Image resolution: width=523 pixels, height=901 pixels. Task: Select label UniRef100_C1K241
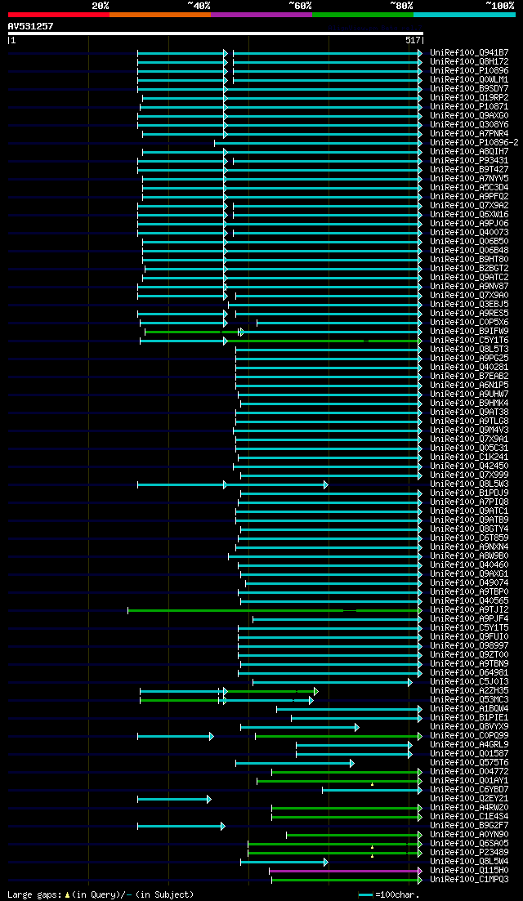pos(470,457)
